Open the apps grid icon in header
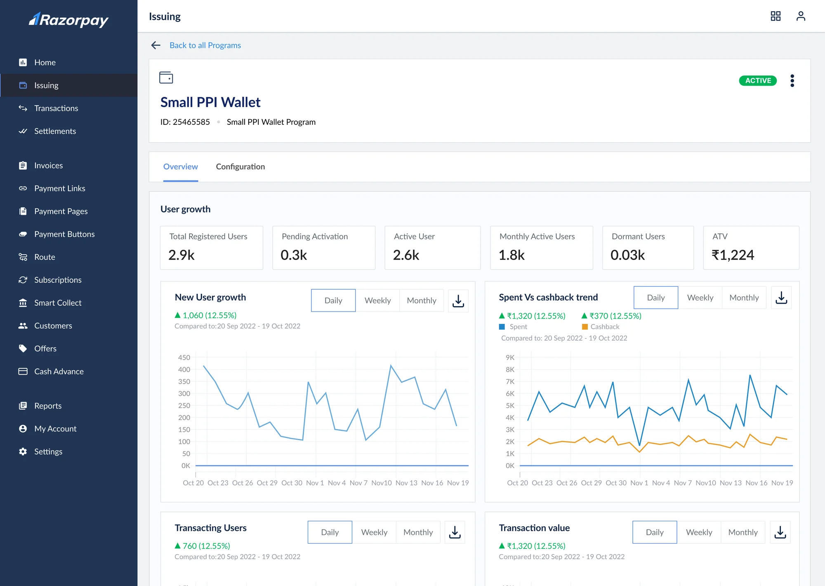 click(775, 16)
